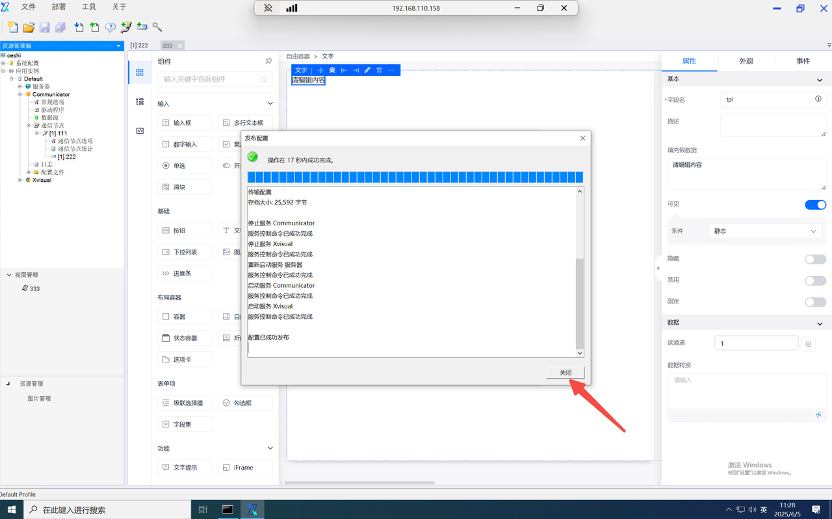This screenshot has height=519, width=832.
Task: Add the 进度条 progress bar component
Action: coord(185,273)
